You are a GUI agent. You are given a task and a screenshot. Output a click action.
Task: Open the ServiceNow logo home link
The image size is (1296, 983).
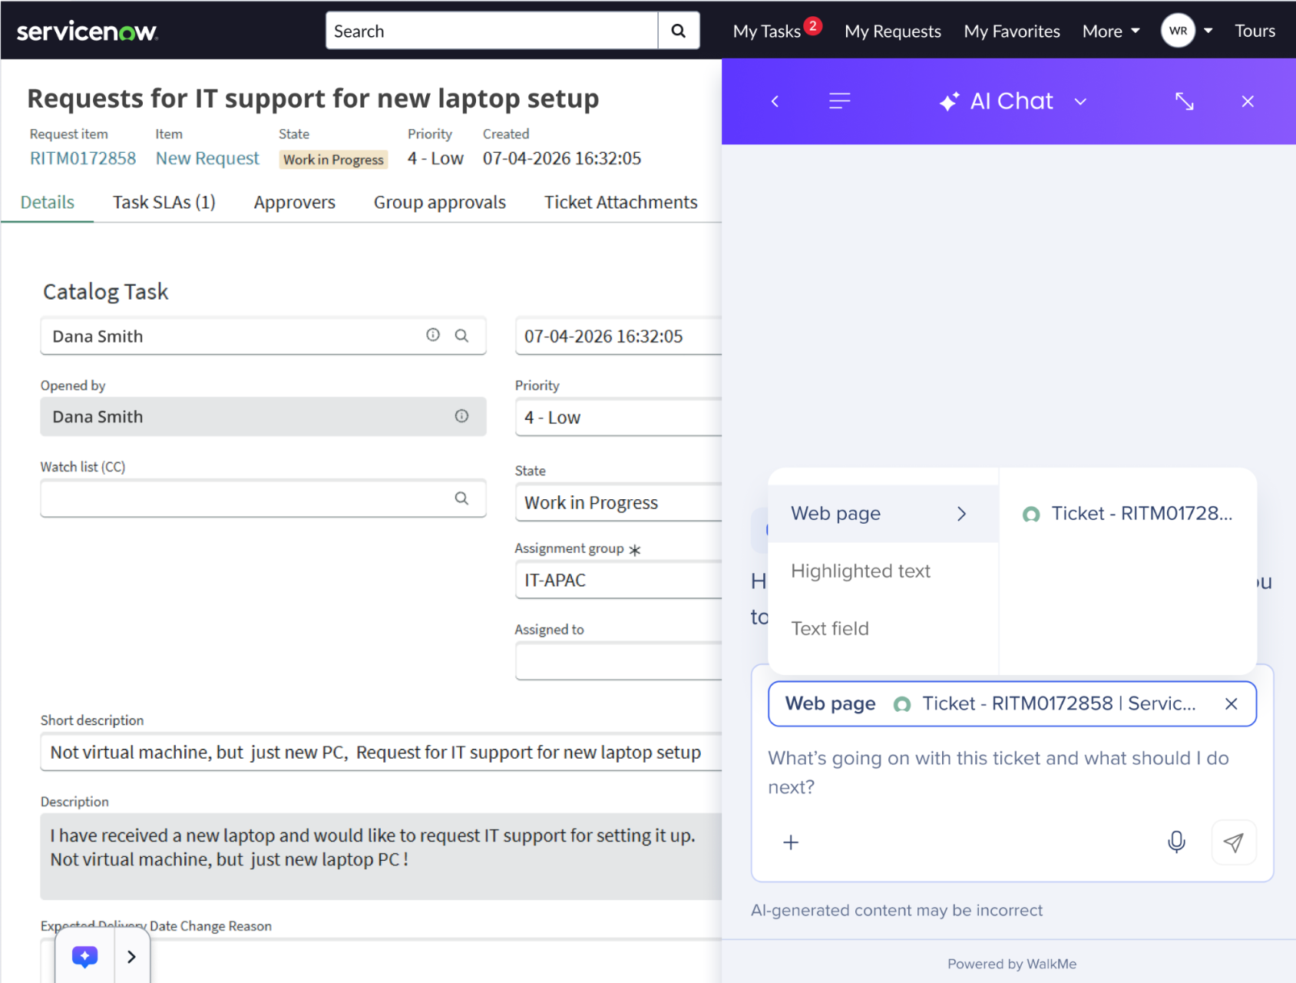[87, 31]
